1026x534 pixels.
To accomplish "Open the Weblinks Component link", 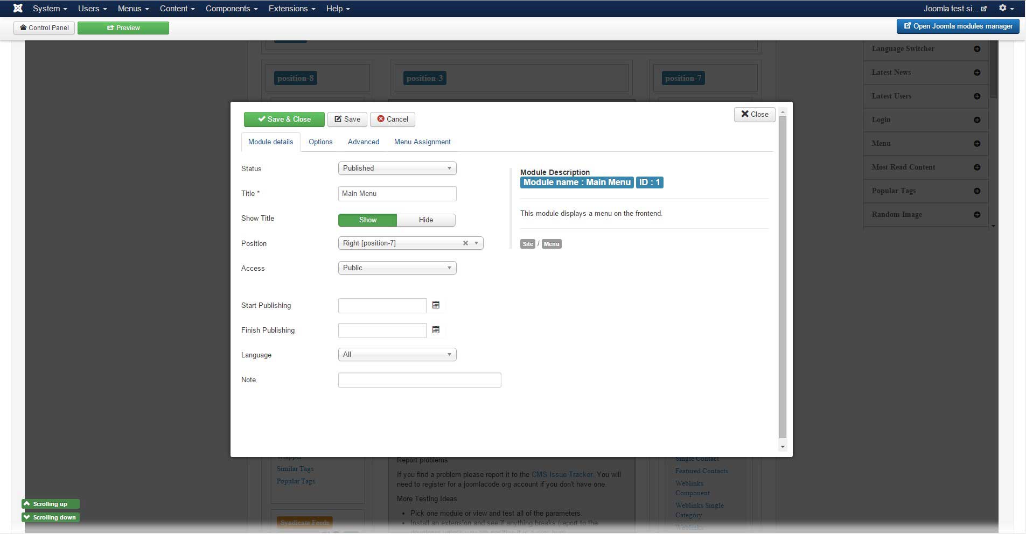I will point(693,488).
